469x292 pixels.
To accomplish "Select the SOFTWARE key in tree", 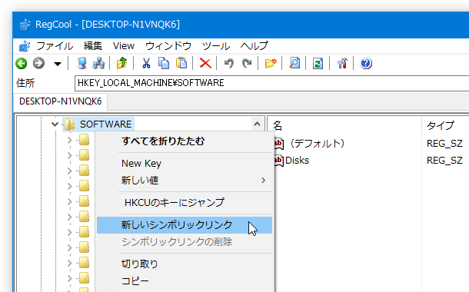I will pyautogui.click(x=105, y=124).
